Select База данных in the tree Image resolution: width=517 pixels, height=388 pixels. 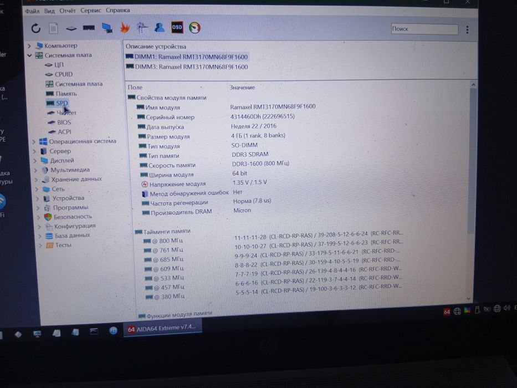pos(68,236)
